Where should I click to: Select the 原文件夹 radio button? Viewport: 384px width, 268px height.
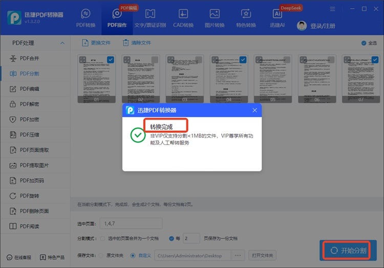coord(100,255)
